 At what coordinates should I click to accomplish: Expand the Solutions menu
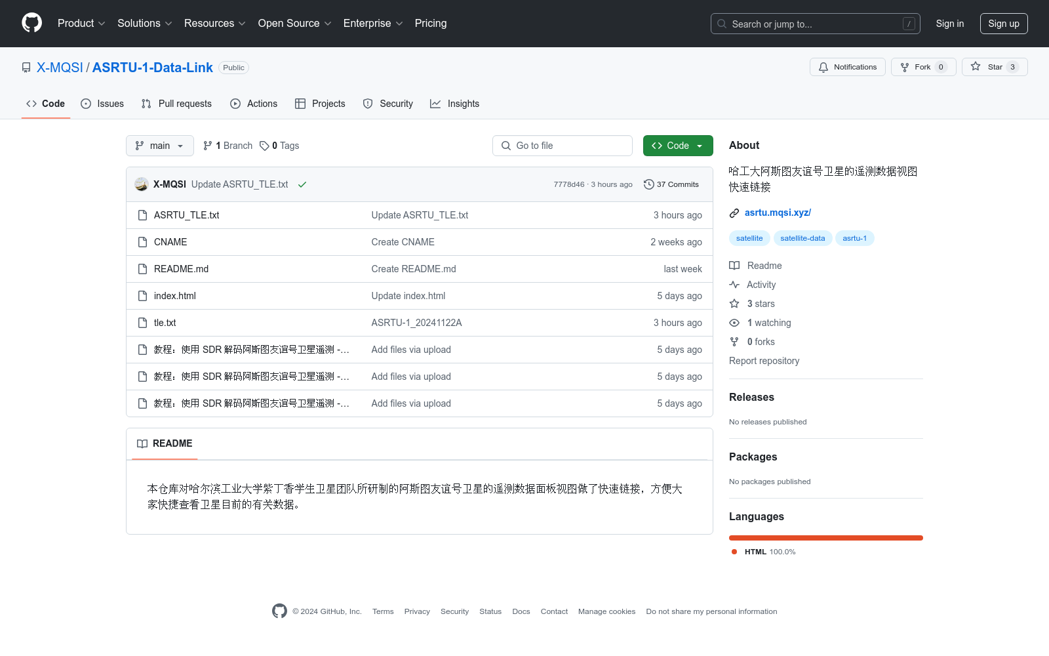pyautogui.click(x=145, y=24)
